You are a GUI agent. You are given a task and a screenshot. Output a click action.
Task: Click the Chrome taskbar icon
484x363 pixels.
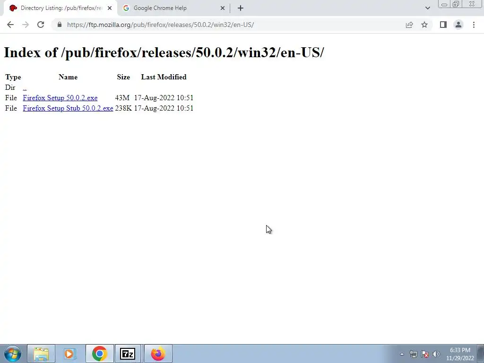(99, 354)
